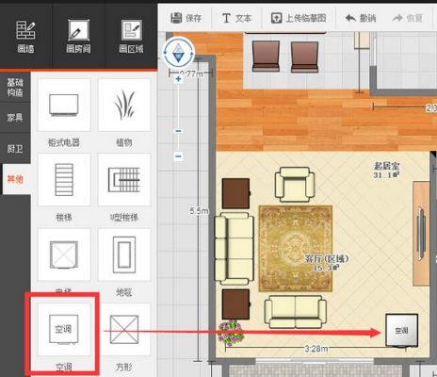Viewport: 437px width, 377px height.
Task: Click the compass rotate view control
Action: click(178, 53)
